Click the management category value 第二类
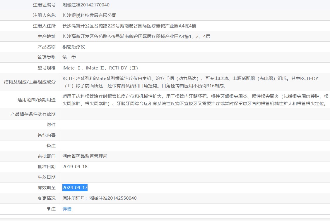330x221 pixels. (x=69, y=57)
